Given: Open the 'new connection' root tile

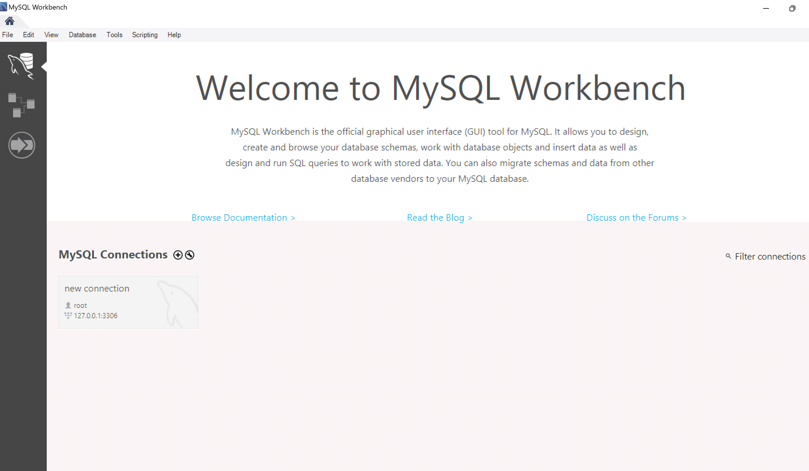Looking at the screenshot, I should click(128, 302).
